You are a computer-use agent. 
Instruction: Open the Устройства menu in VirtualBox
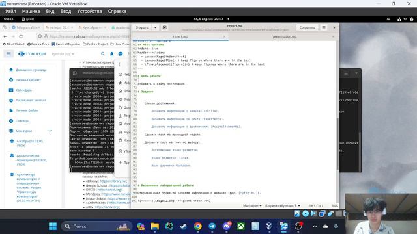point(89,12)
